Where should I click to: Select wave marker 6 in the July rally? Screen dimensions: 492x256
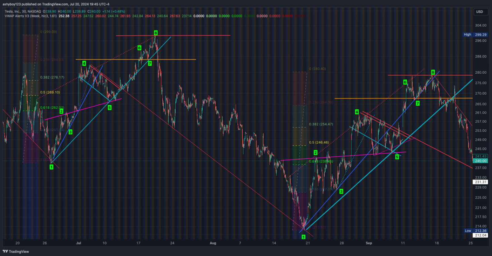coord(139,48)
